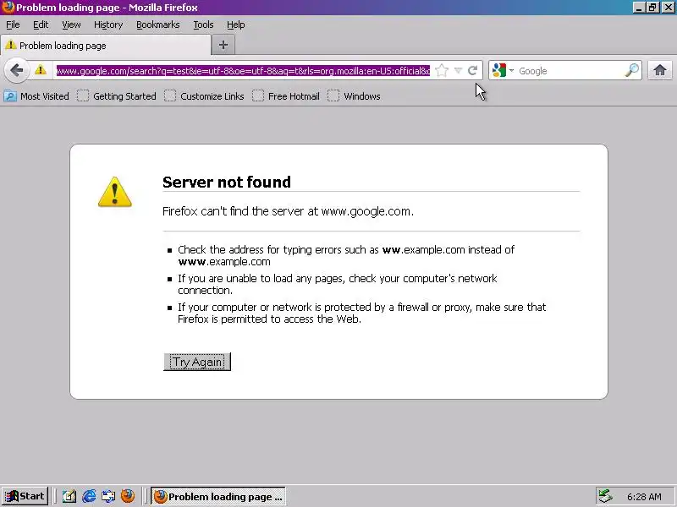Click the text about firewall or proxy
The height and width of the screenshot is (507, 677).
pos(362,313)
